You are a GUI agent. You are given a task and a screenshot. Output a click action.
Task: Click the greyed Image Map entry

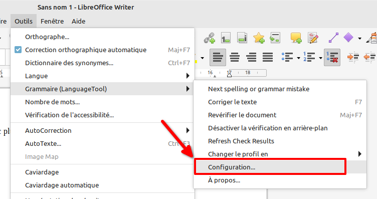pos(102,157)
